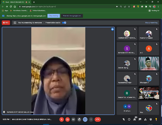Open more options menu in call bar

(91, 119)
